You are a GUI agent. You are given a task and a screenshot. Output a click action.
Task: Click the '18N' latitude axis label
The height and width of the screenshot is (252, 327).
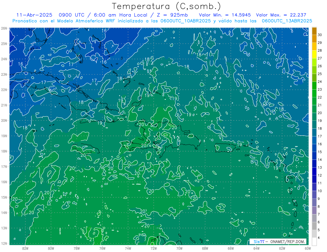[4, 151]
